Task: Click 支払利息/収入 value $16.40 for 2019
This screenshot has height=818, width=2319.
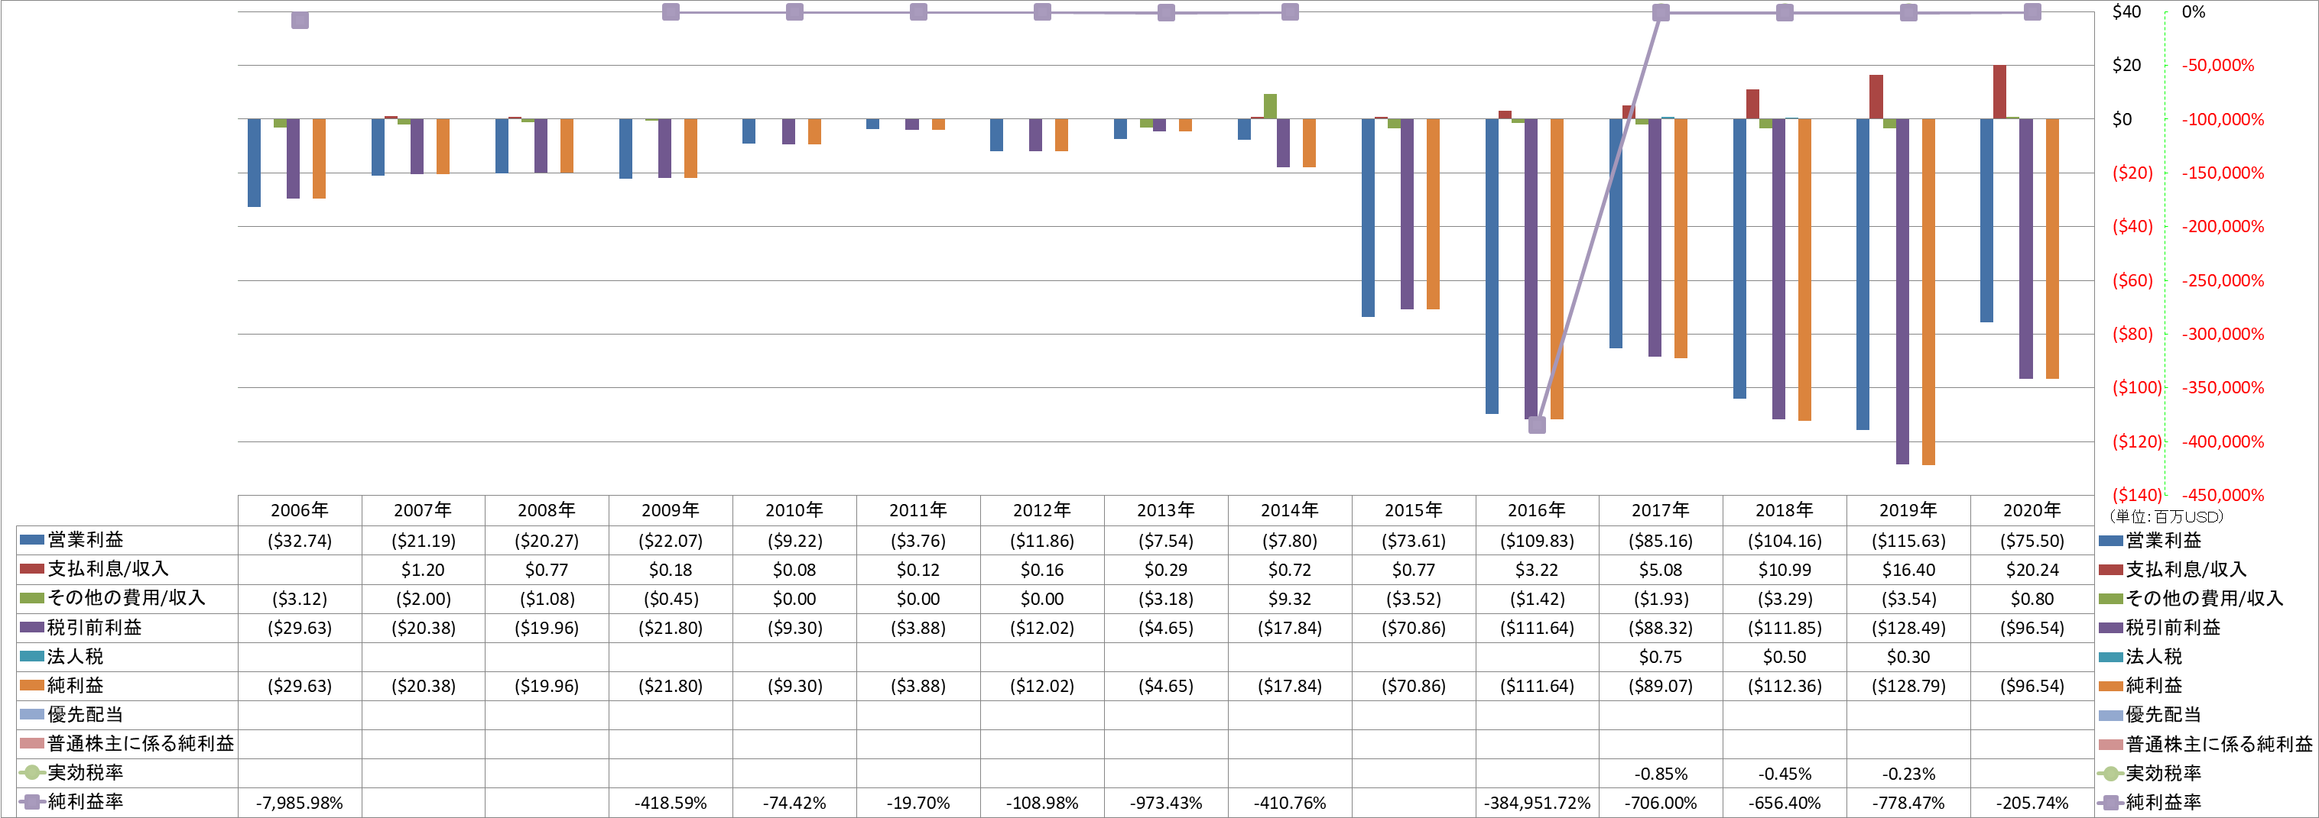Action: pos(1908,570)
